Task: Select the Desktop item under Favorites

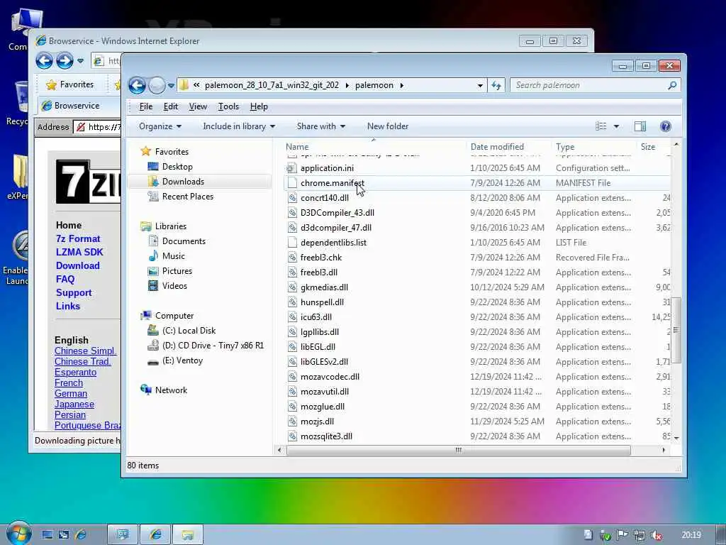Action: tap(177, 166)
